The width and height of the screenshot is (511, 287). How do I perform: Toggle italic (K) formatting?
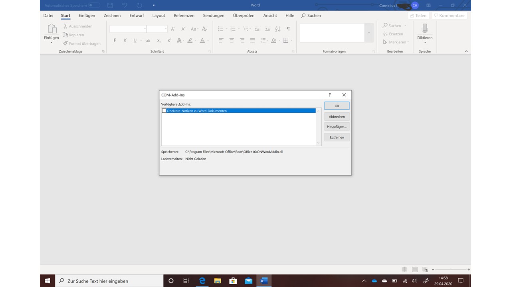125,40
